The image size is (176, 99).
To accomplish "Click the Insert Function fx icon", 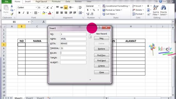I will (x=44, y=22).
